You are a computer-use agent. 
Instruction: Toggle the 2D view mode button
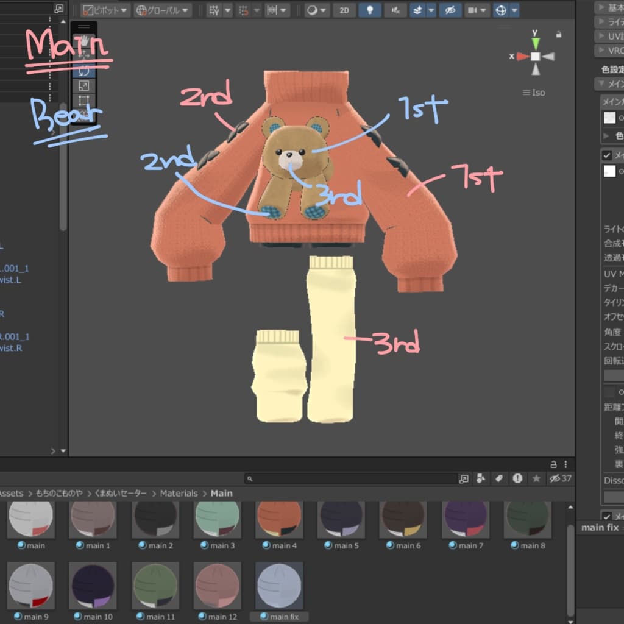344,10
